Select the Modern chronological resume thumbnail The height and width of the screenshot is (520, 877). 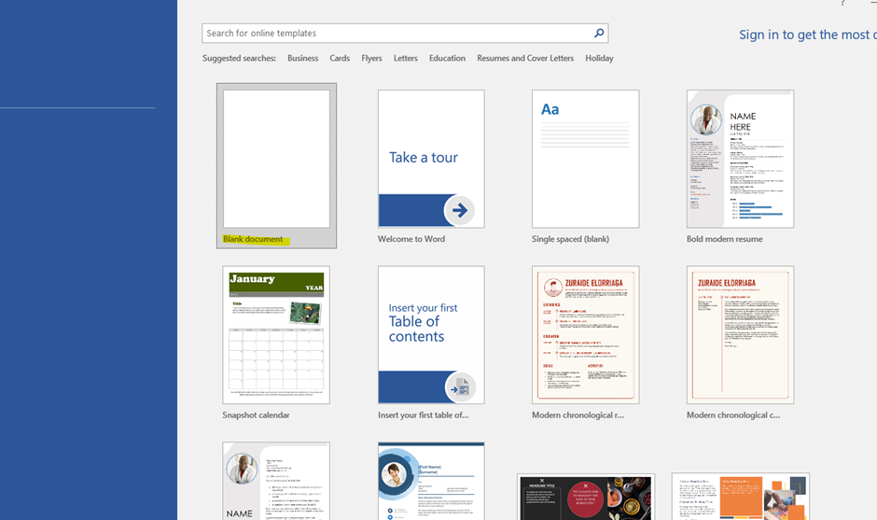[x=585, y=335]
